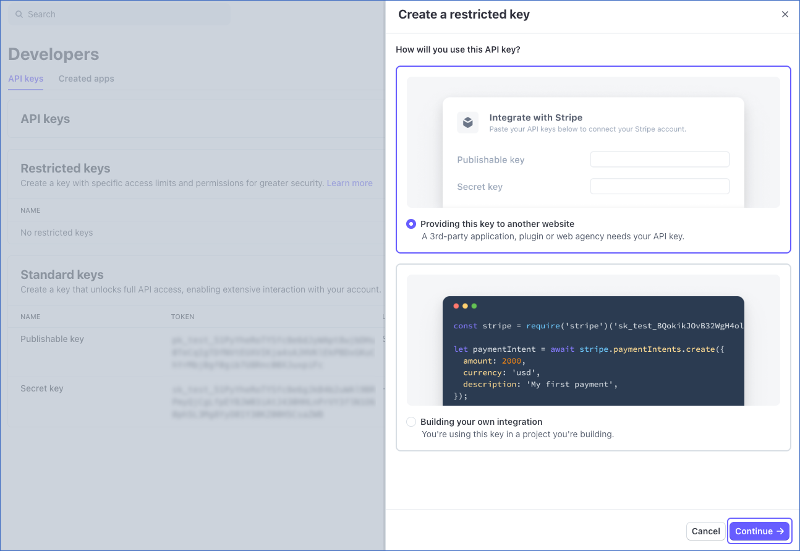
Task: Select "Providing this key to another website" option
Action: click(411, 224)
